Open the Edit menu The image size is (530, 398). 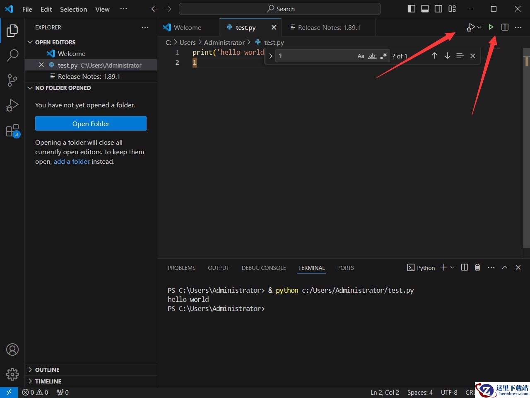[x=46, y=9]
